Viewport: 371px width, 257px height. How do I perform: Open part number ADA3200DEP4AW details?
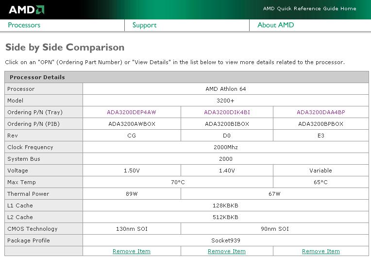tap(132, 112)
